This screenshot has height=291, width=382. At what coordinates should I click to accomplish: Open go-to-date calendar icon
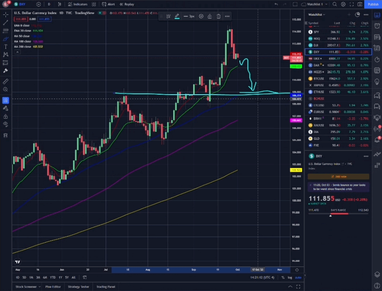coord(84,277)
